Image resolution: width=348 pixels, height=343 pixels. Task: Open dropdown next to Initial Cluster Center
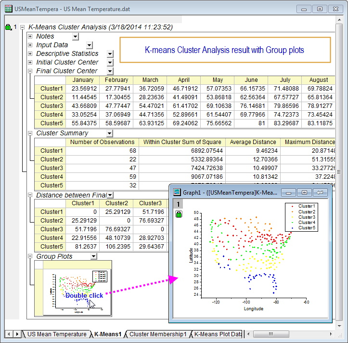(x=110, y=63)
